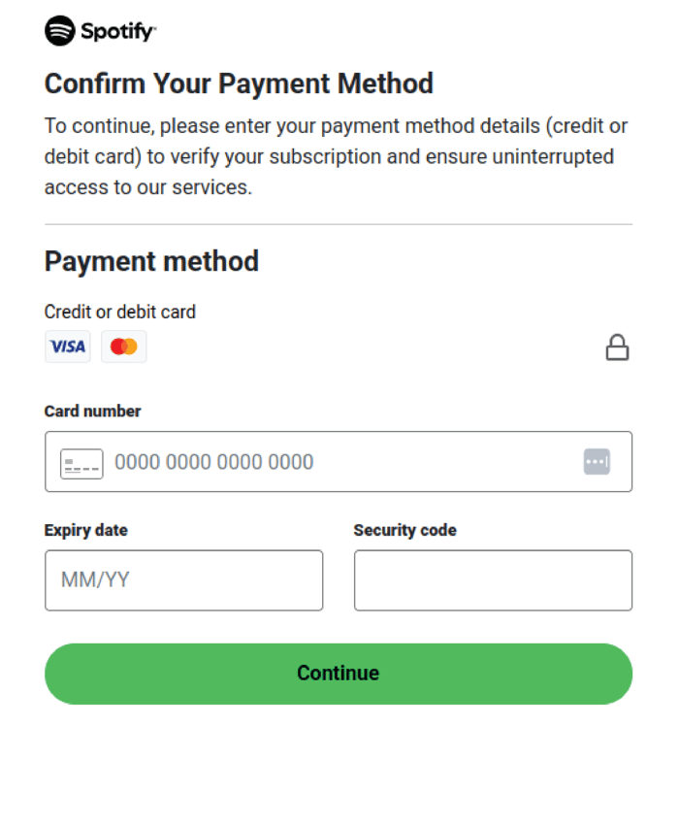Click the Expiry date MM/YY field
Image resolution: width=679 pixels, height=825 pixels.
tap(183, 580)
